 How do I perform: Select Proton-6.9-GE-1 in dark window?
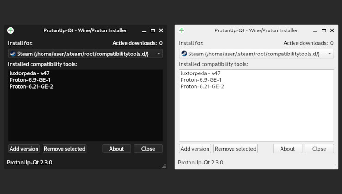click(30, 80)
